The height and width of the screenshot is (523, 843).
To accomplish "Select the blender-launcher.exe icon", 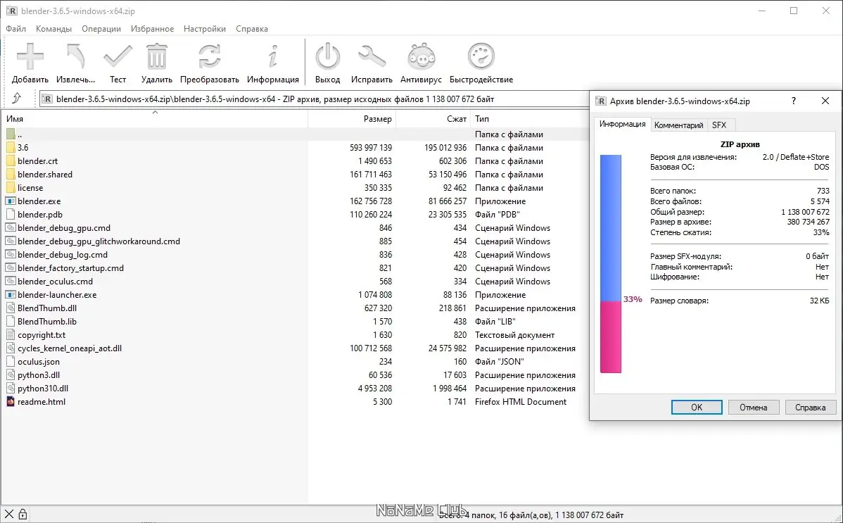I will [x=11, y=294].
